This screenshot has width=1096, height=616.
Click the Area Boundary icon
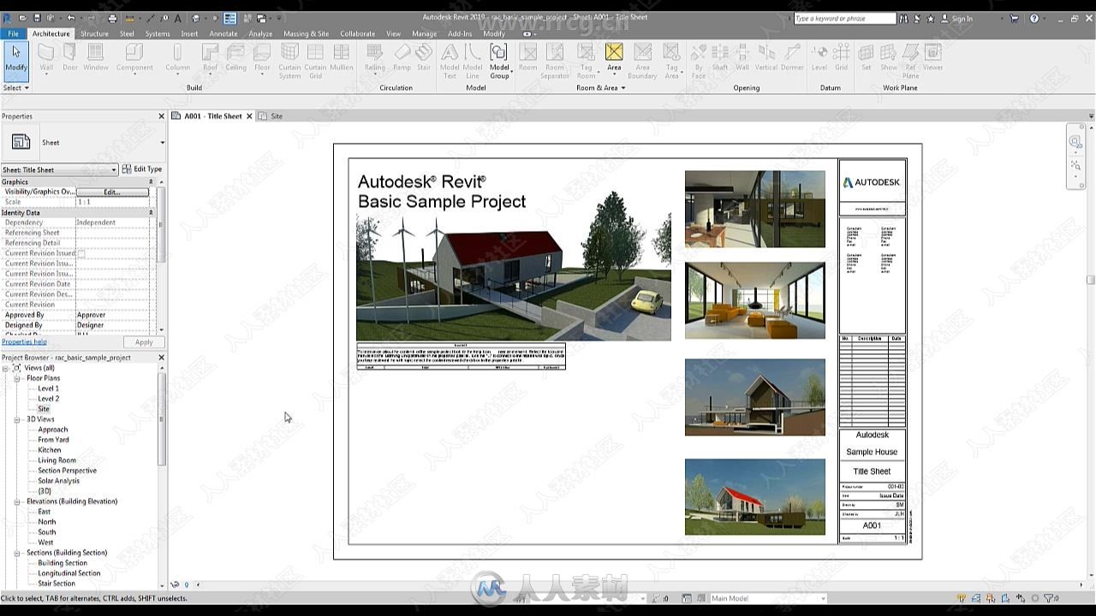642,52
